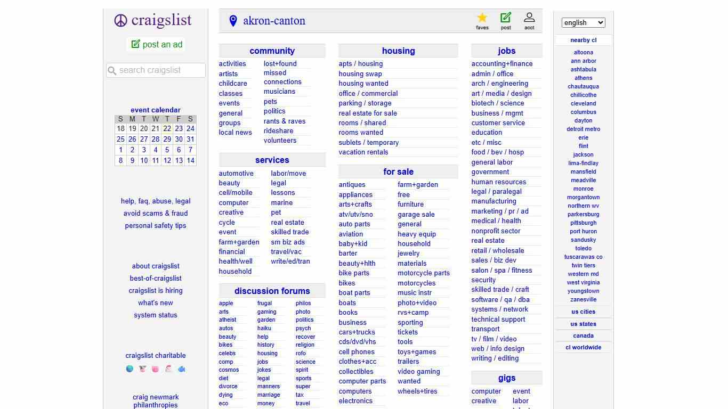Open avoid scams & fraud page

pyautogui.click(x=155, y=213)
